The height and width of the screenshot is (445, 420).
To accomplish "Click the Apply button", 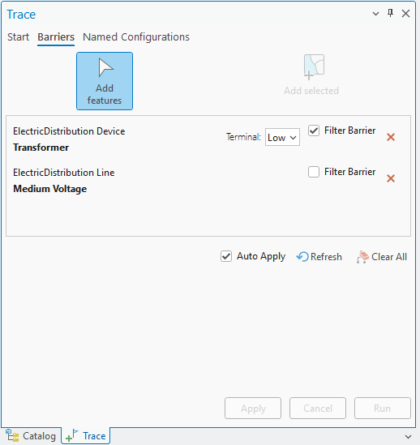I will pyautogui.click(x=253, y=408).
